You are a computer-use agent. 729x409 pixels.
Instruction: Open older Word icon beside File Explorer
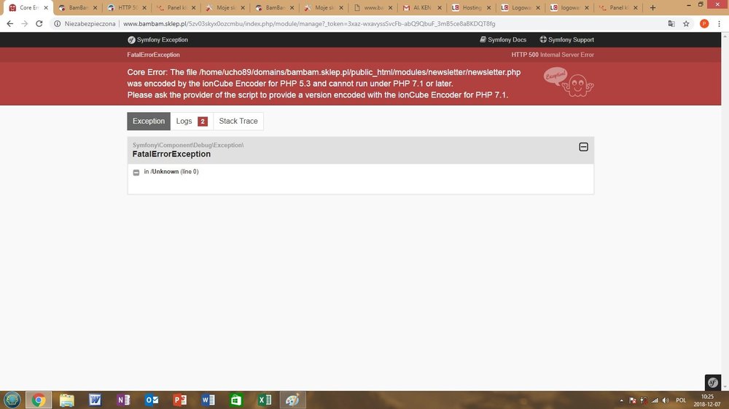click(x=95, y=400)
